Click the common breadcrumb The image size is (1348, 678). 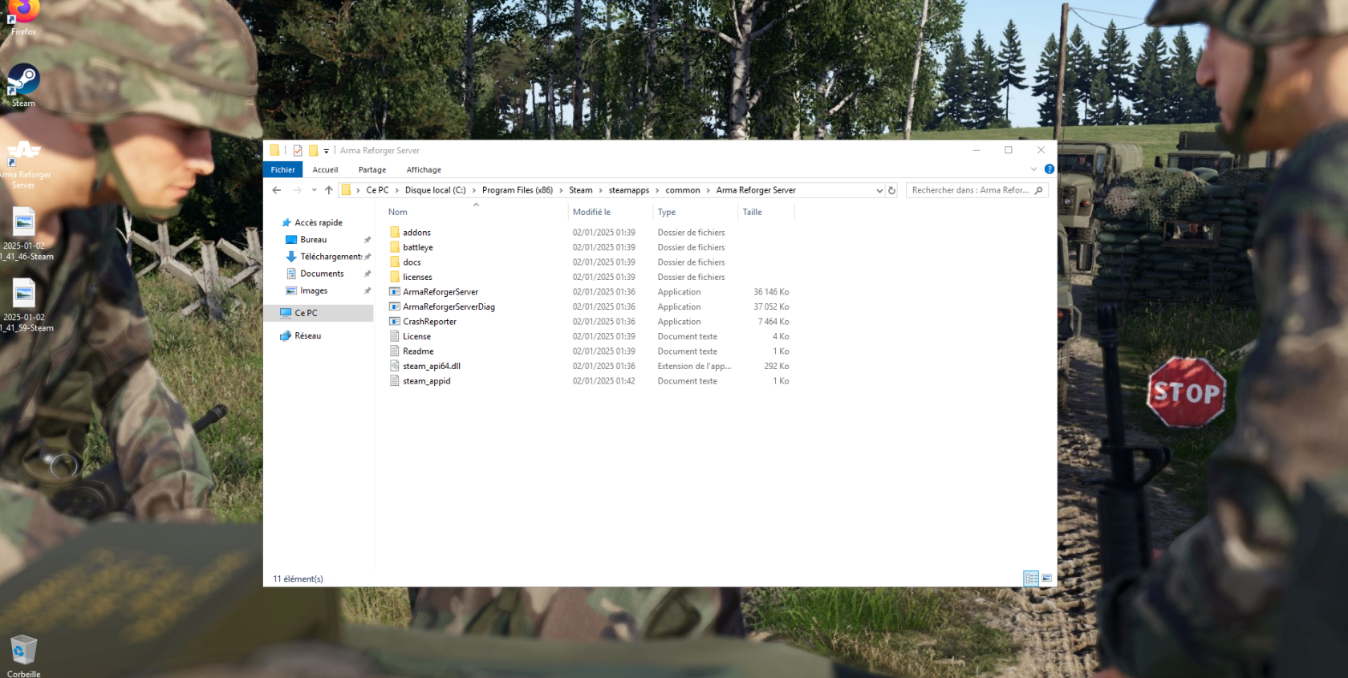[683, 190]
